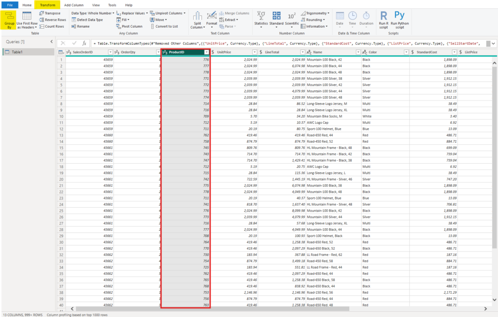Click Count Rows

(52, 26)
